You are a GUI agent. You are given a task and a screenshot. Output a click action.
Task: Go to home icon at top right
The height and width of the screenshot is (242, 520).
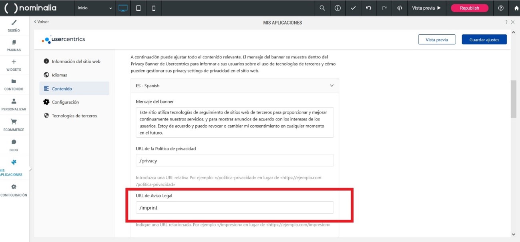point(516,8)
